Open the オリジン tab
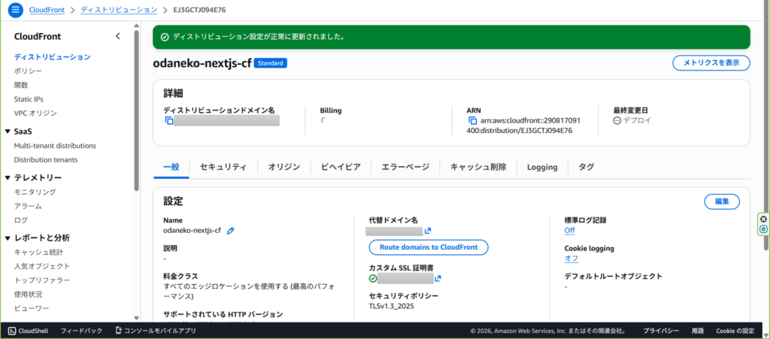Image resolution: width=770 pixels, height=339 pixels. (283, 167)
